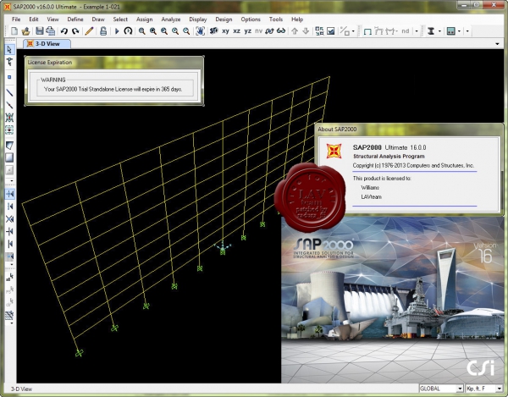The image size is (508, 397).
Task: Click the New Model icon
Action: click(14, 31)
